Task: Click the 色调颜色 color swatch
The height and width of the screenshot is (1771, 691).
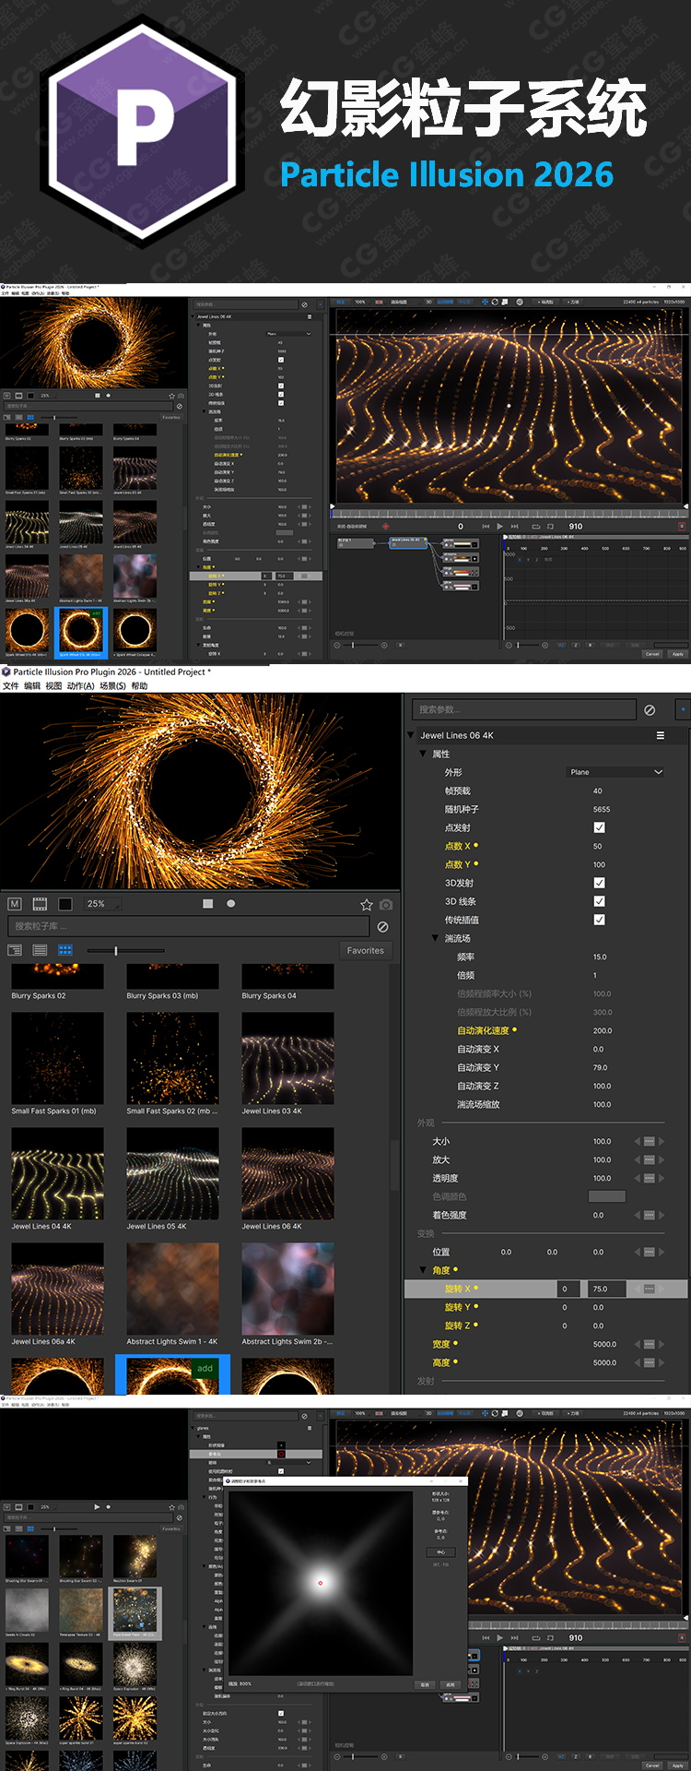Action: (x=606, y=1196)
